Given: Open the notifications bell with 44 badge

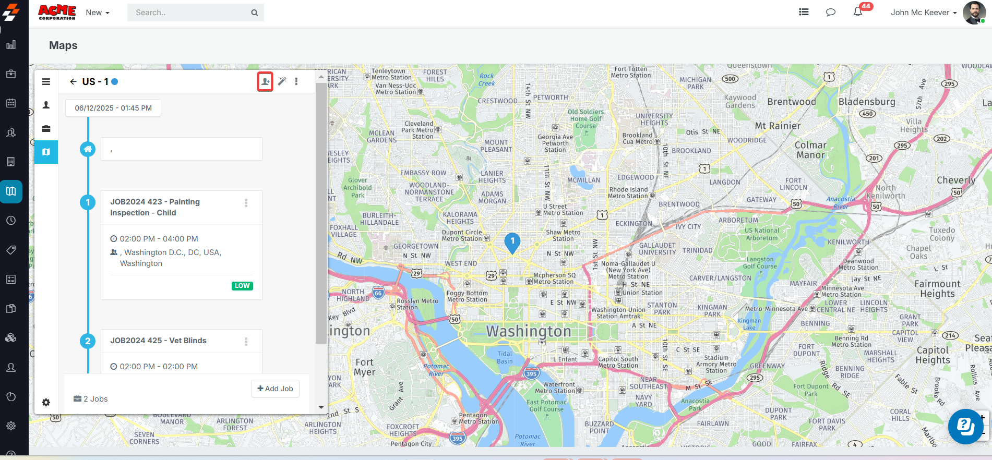Looking at the screenshot, I should 858,12.
